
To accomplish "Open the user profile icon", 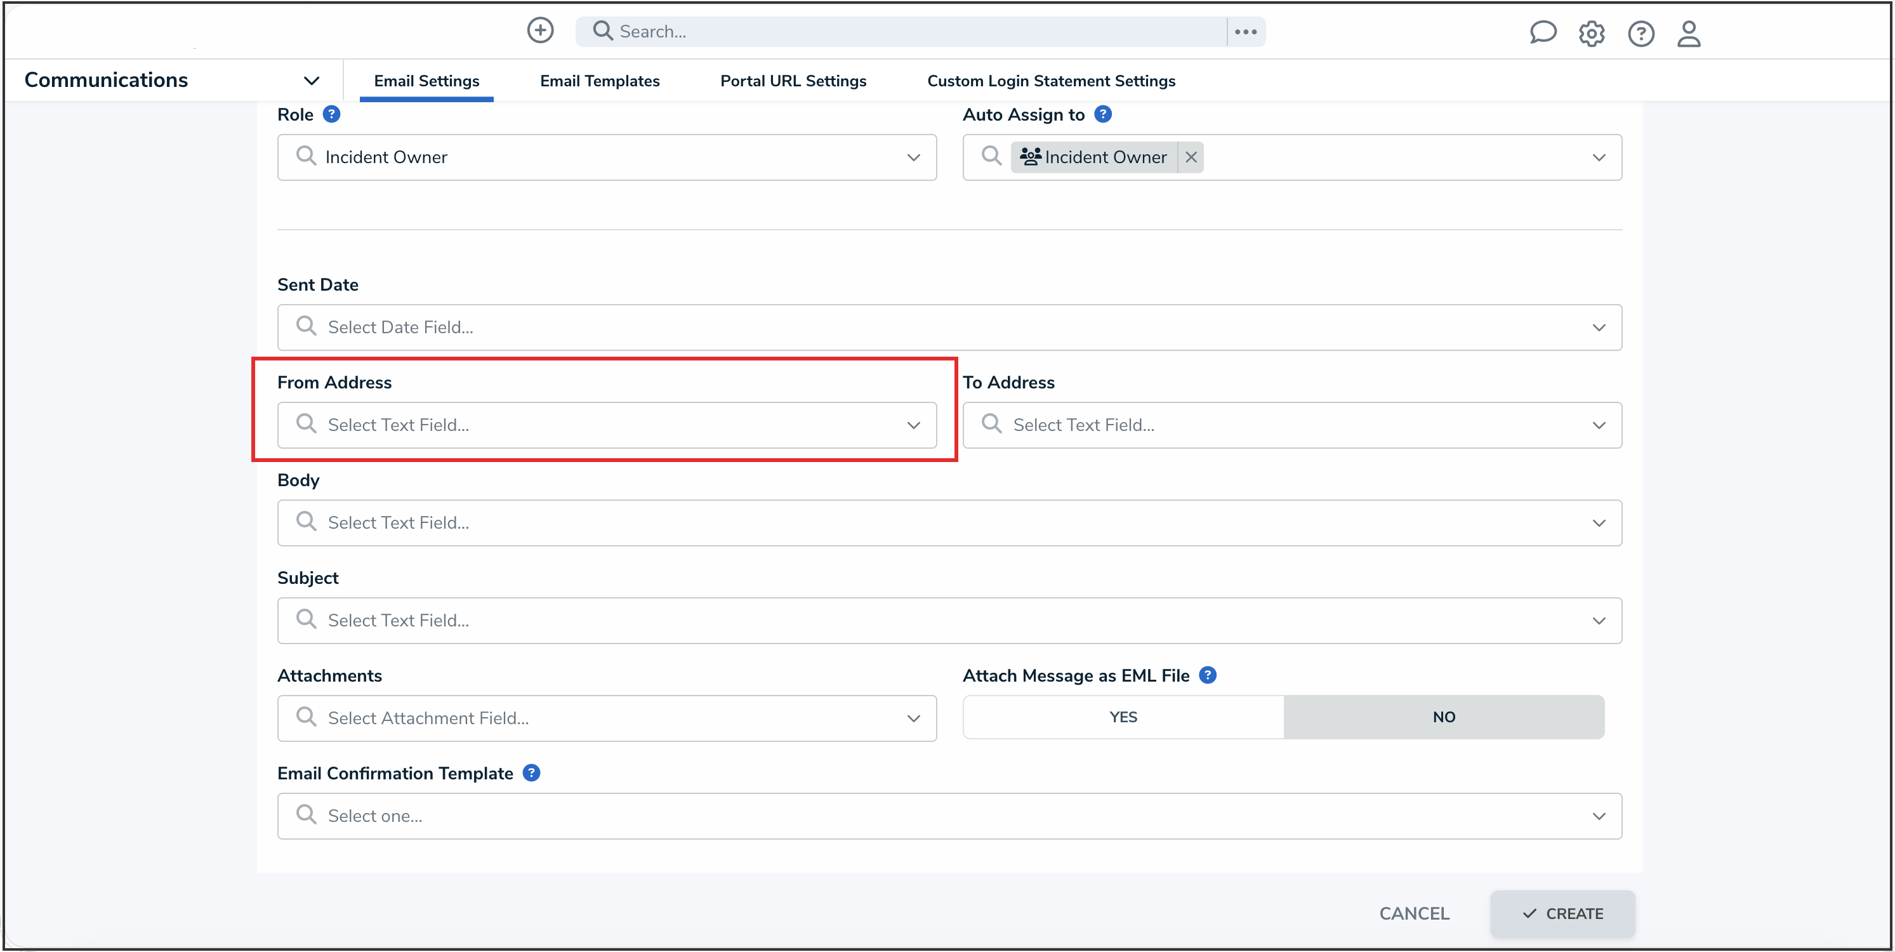I will pyautogui.click(x=1689, y=34).
